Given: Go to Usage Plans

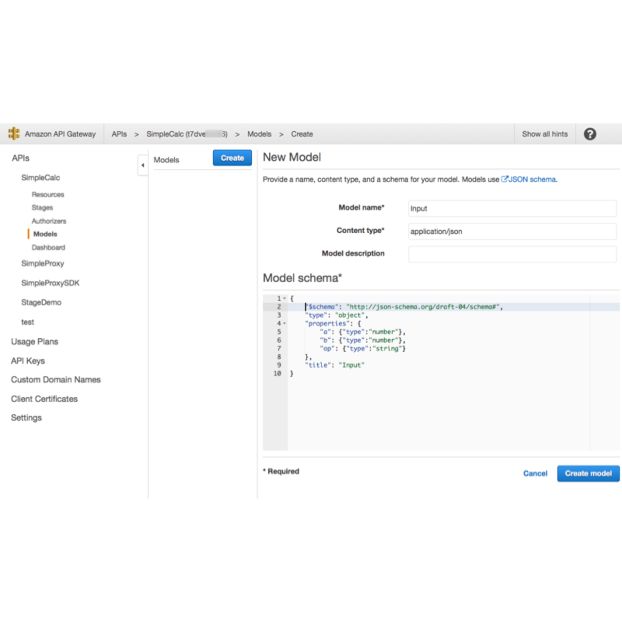Looking at the screenshot, I should click(x=35, y=342).
